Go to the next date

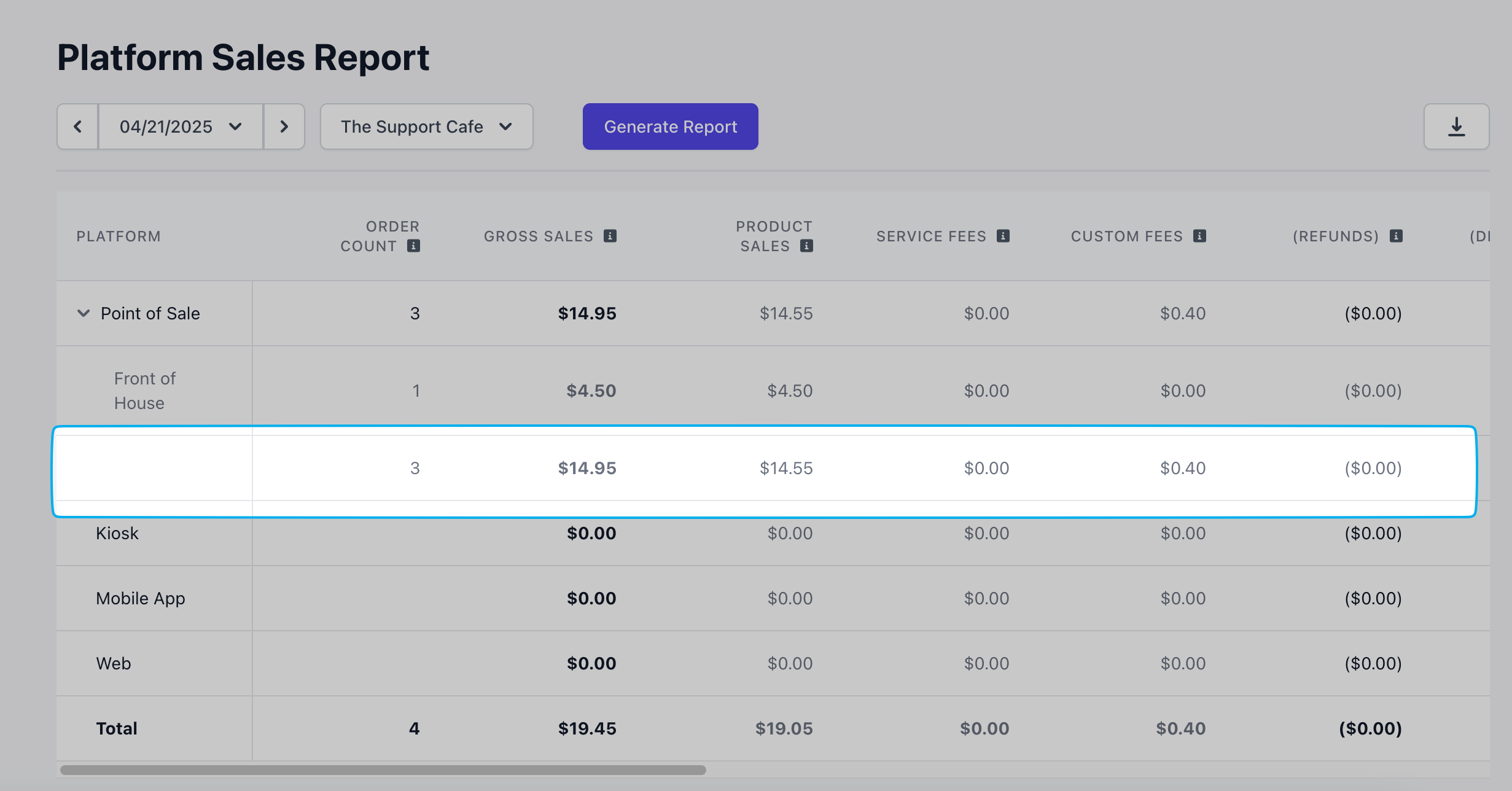[284, 127]
